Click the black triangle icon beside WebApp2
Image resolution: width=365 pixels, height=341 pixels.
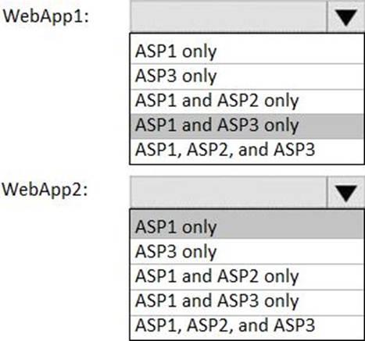point(346,194)
